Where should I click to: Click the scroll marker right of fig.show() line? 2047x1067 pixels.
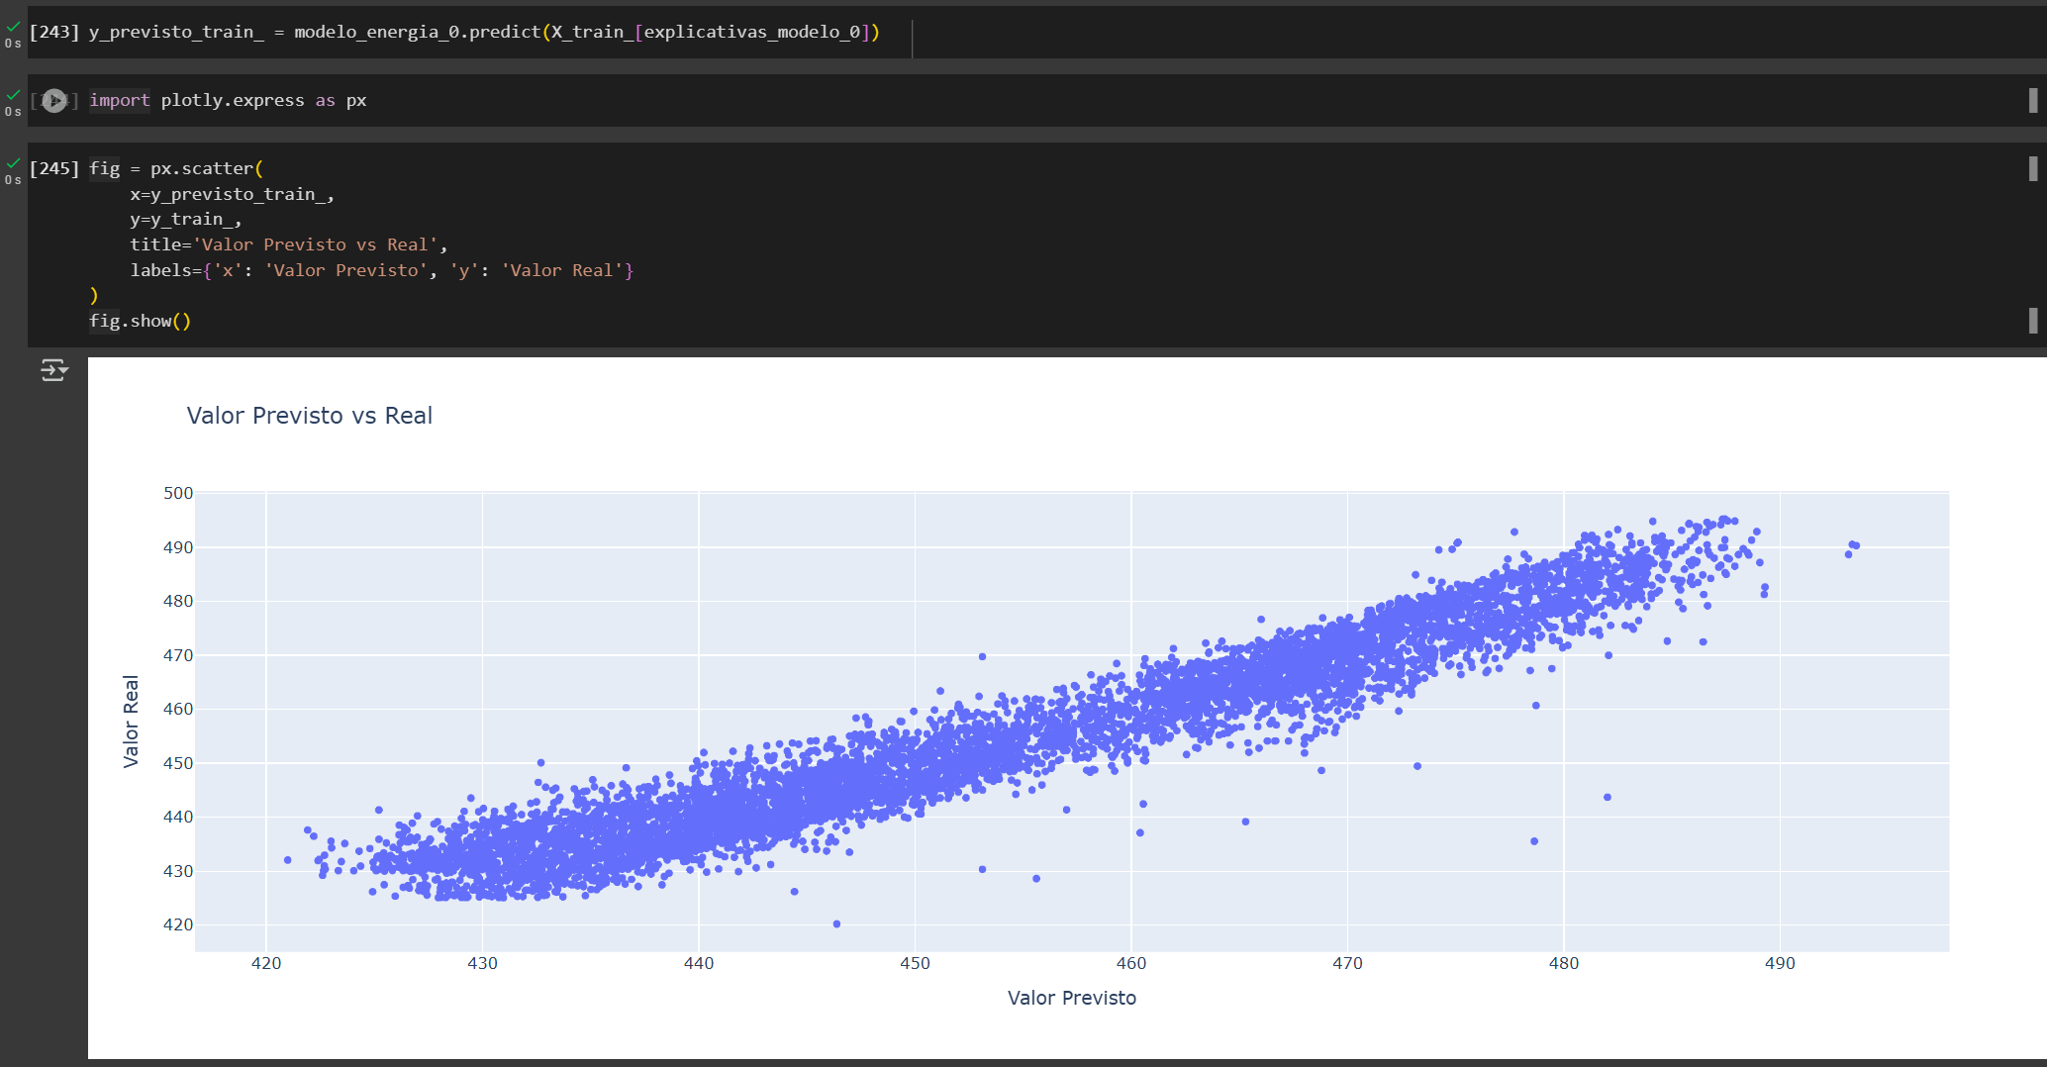pos(2033,320)
